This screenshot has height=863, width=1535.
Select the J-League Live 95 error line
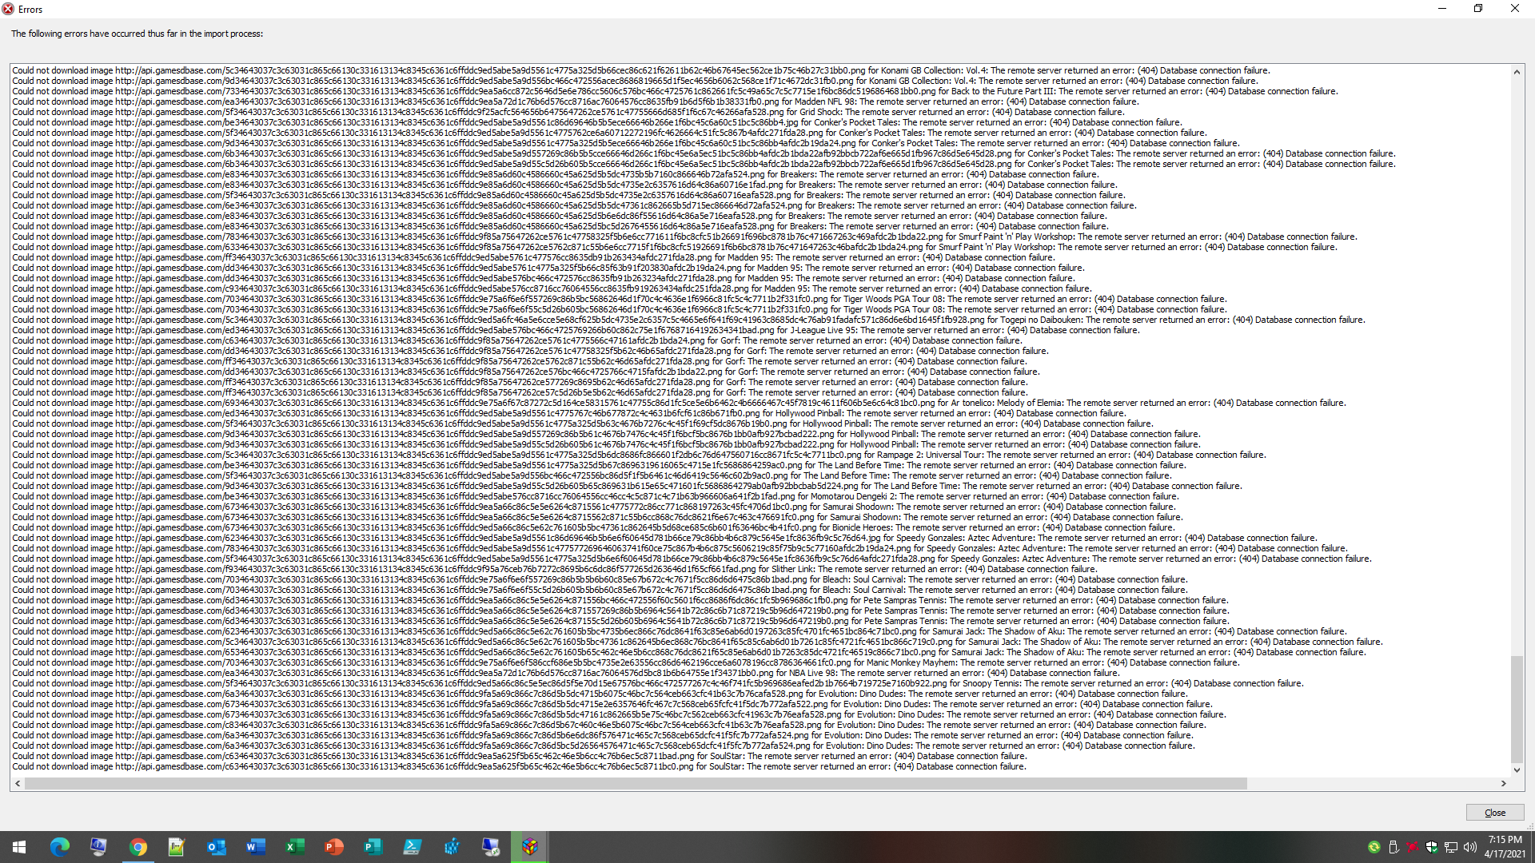576,330
